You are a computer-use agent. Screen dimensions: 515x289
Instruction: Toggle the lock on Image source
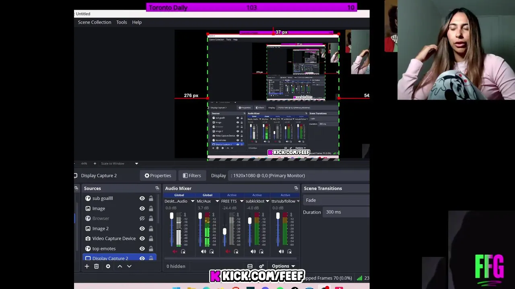coord(151,208)
